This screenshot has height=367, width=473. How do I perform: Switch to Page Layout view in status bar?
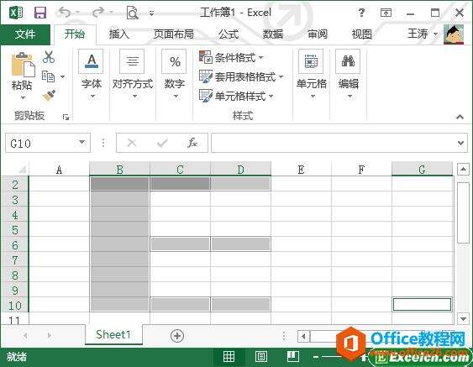(x=261, y=357)
